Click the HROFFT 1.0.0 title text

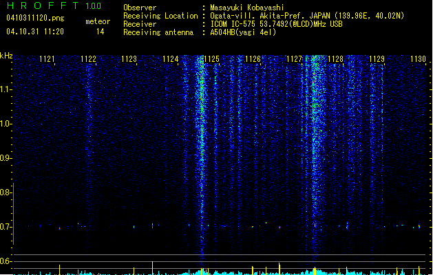54,5
